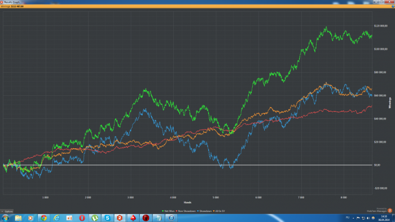Click the Hands x-axis title
The width and height of the screenshot is (395, 222).
187,202
